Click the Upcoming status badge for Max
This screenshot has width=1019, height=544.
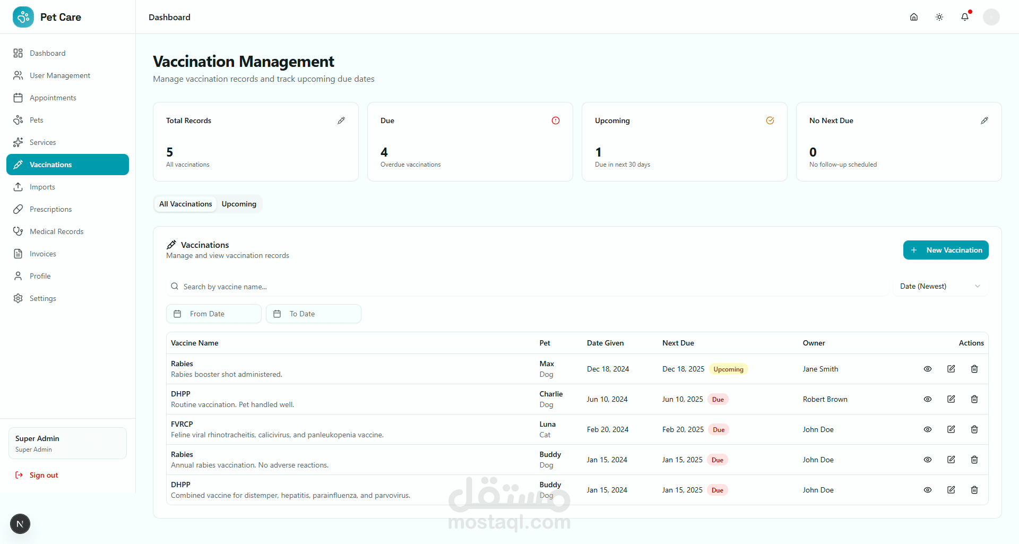[x=728, y=369]
